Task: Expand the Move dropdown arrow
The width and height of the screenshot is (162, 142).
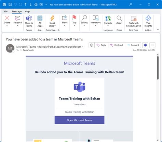Action: tap(65, 25)
